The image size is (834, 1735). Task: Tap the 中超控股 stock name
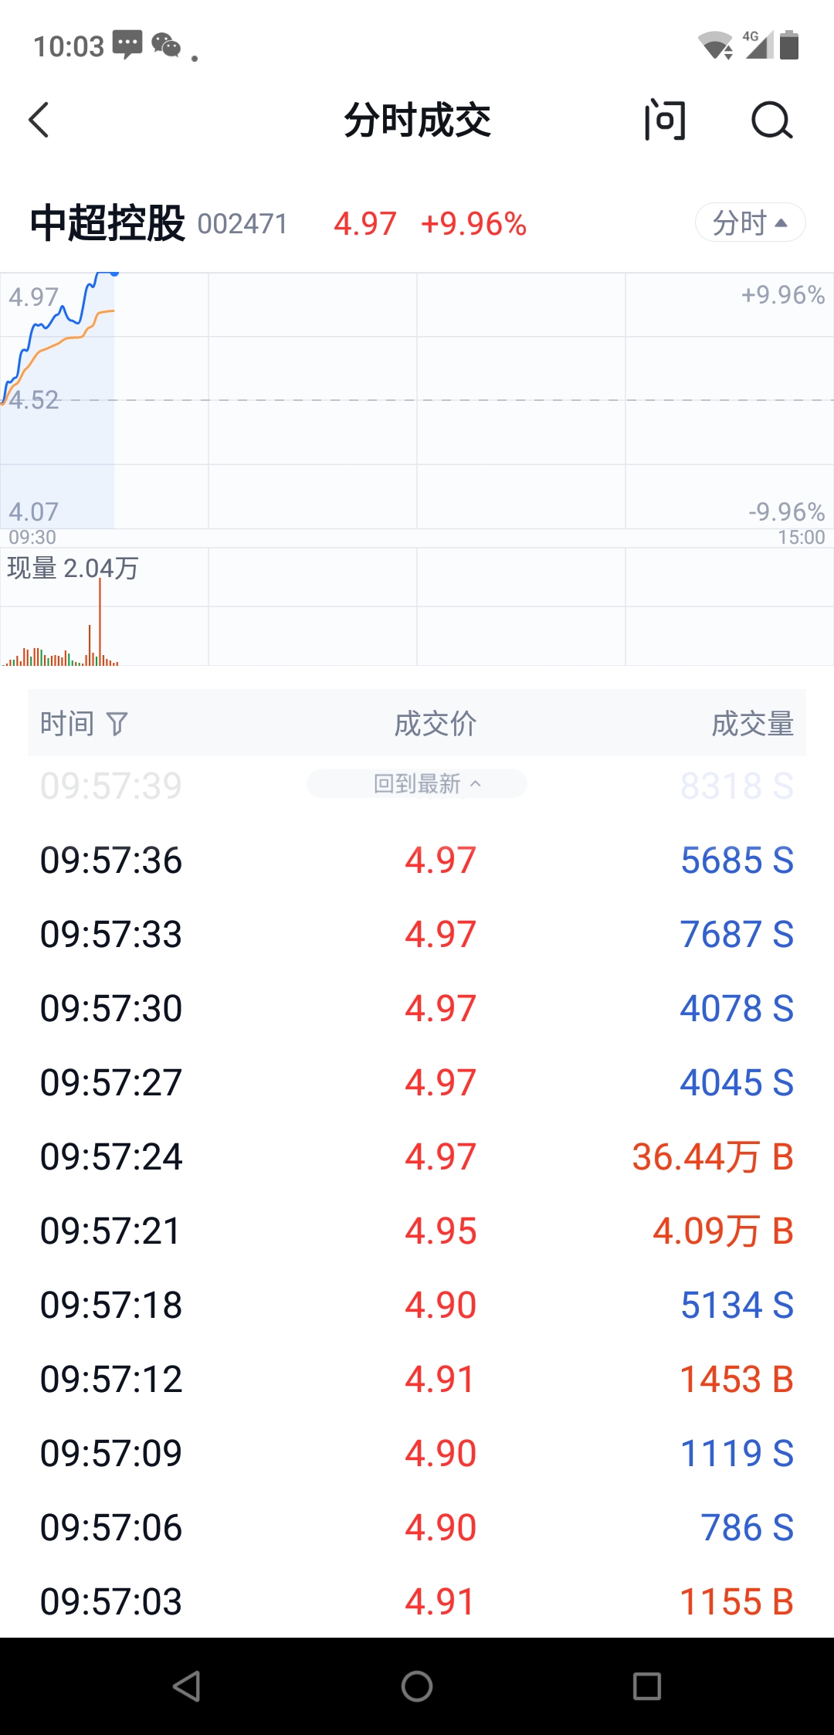[107, 223]
